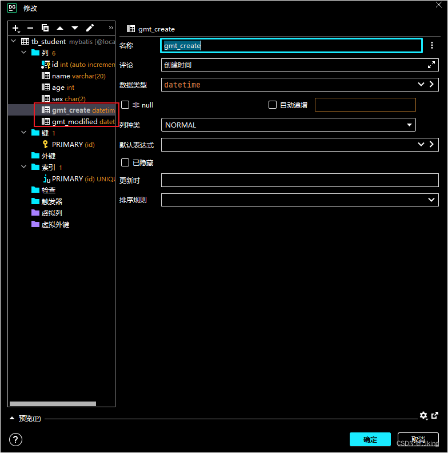Click the tb_student table icon
The height and width of the screenshot is (453, 448).
pos(25,42)
